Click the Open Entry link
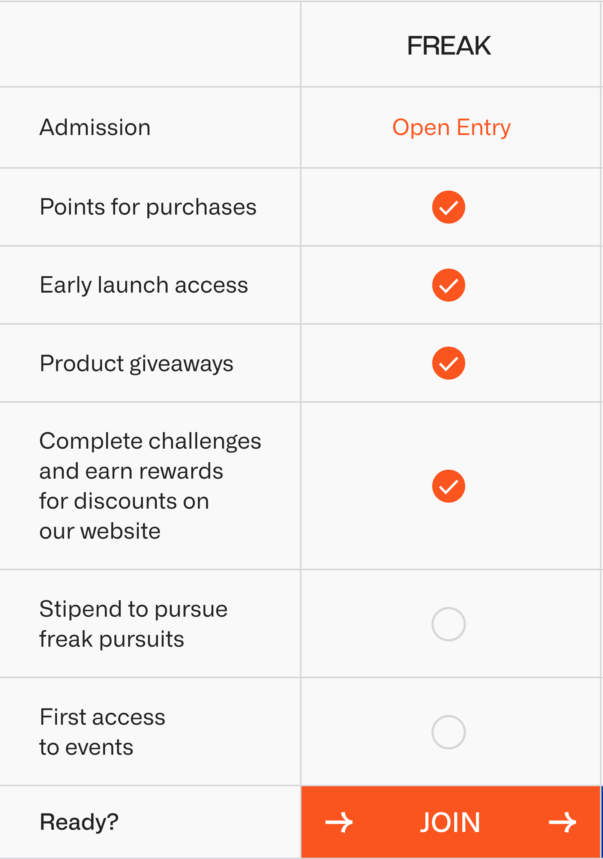Viewport: 603px width, 859px height. pyautogui.click(x=451, y=128)
